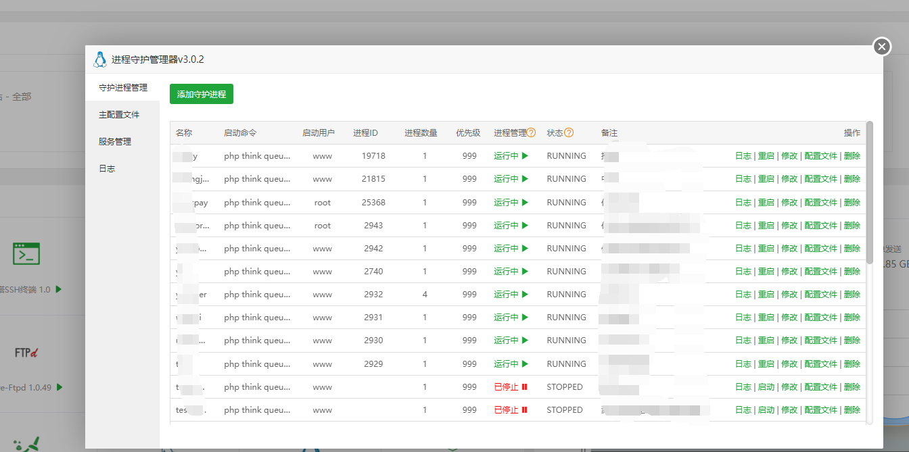Toggle 运行中 status for process 19718
Screen dimensions: 909x452
pyautogui.click(x=511, y=156)
